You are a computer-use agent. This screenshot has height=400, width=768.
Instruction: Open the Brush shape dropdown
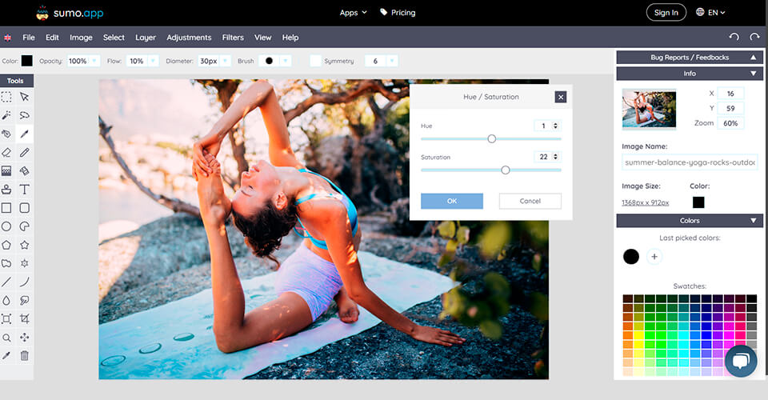tap(285, 61)
